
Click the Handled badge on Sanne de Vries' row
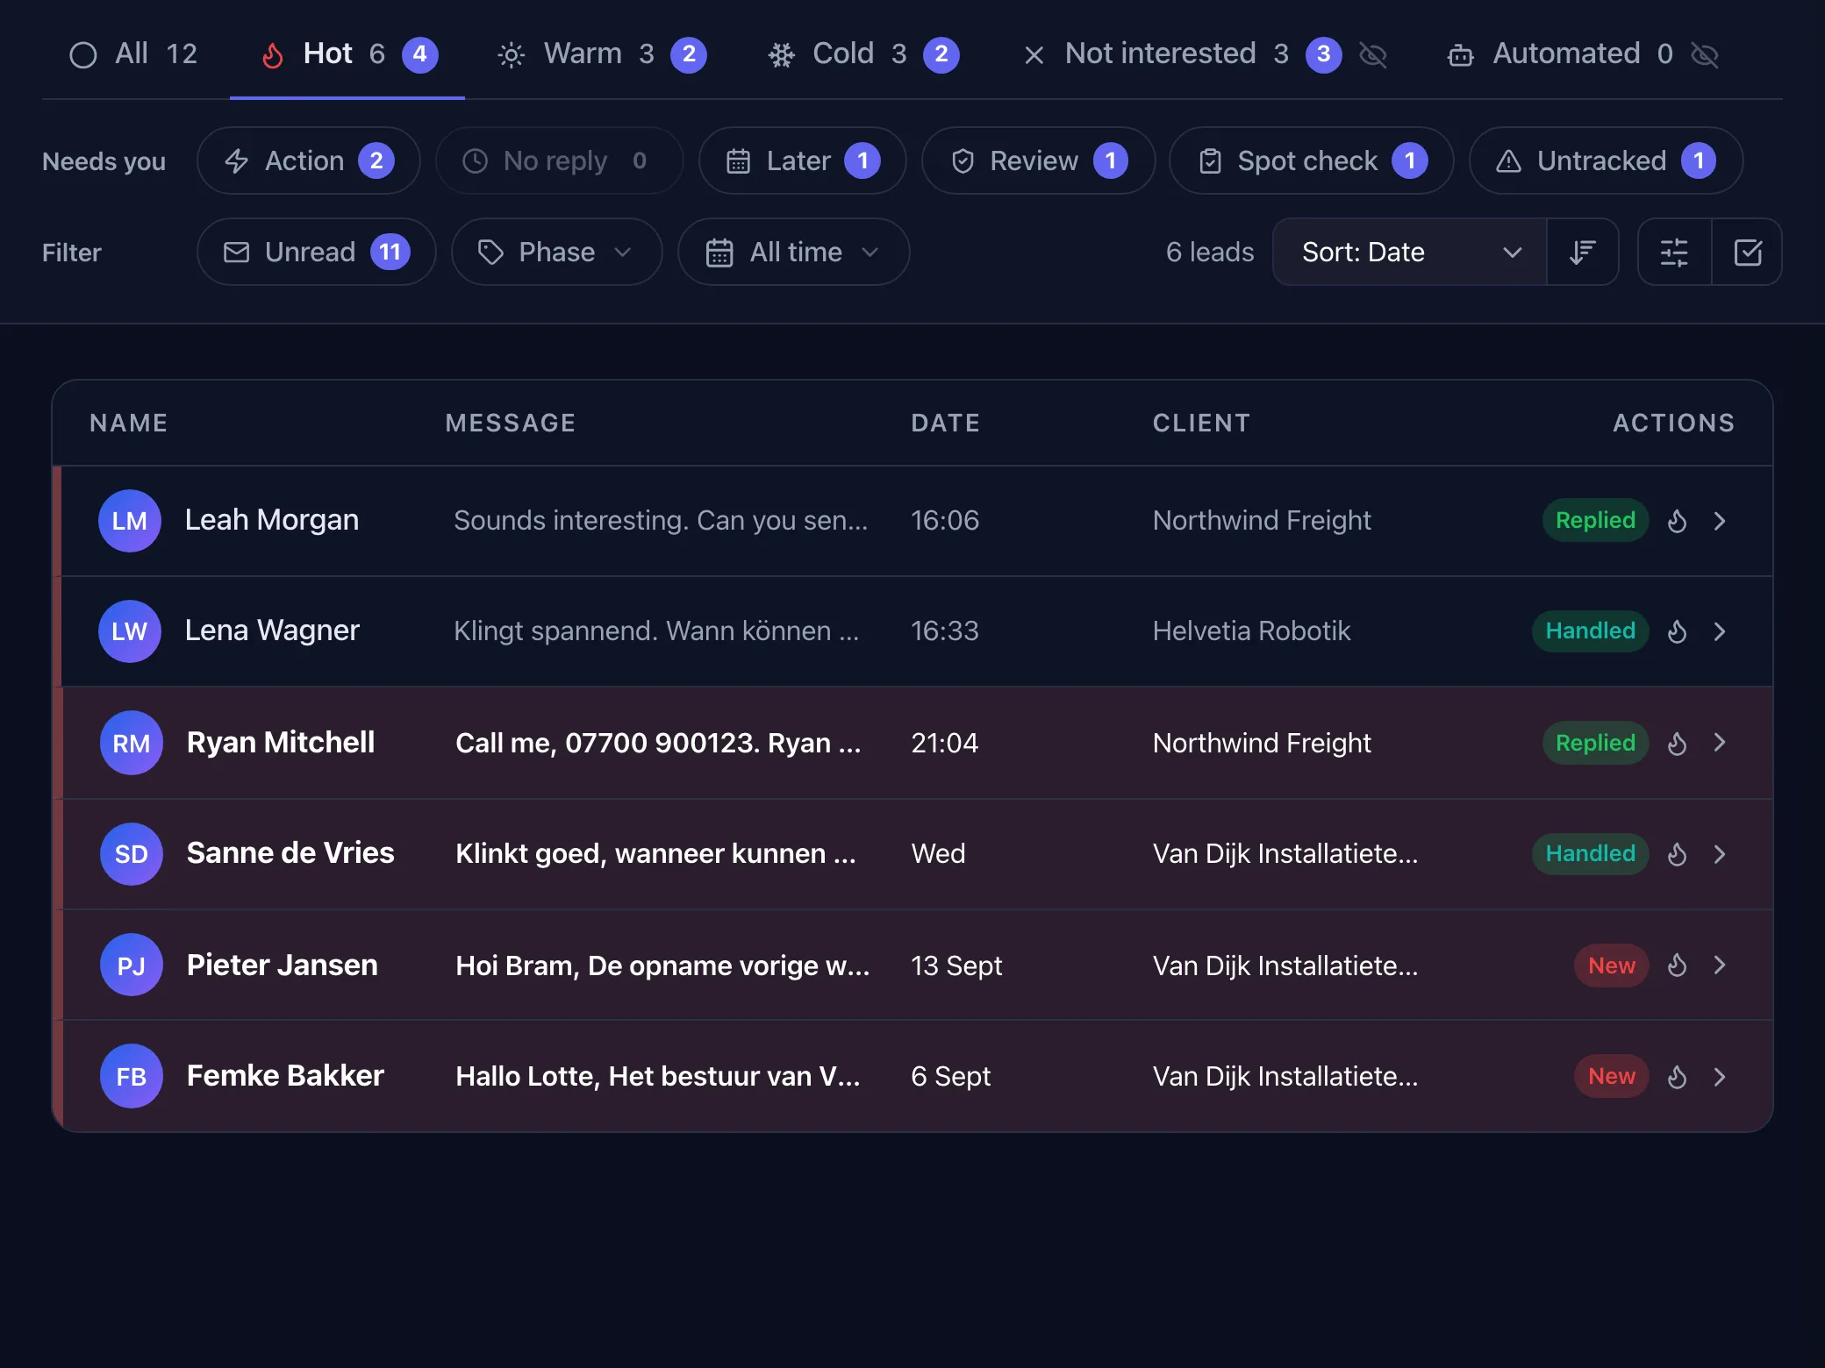point(1590,854)
